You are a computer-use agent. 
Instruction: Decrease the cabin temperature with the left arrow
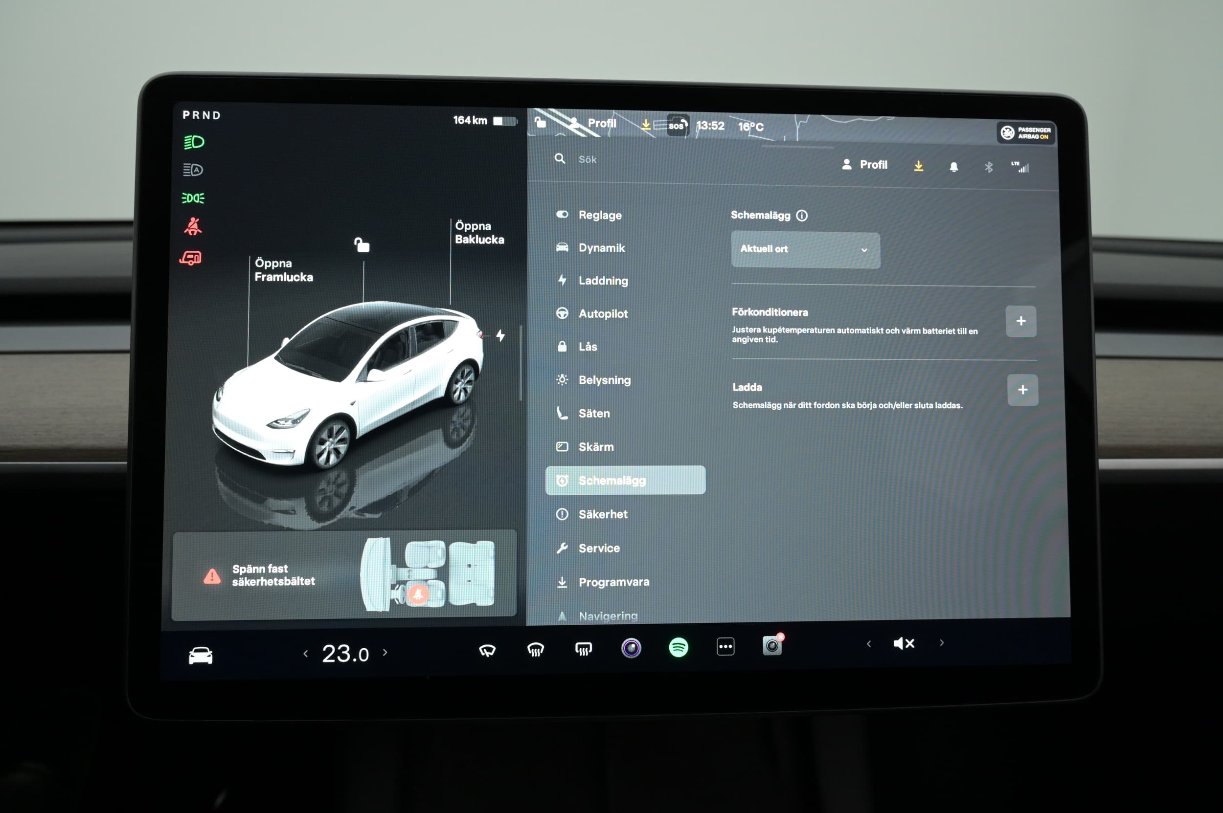click(306, 654)
